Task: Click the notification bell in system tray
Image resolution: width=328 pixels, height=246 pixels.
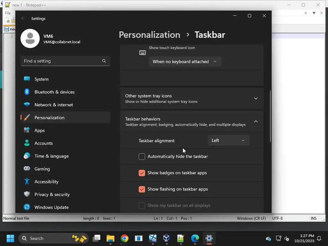Action: point(319,238)
